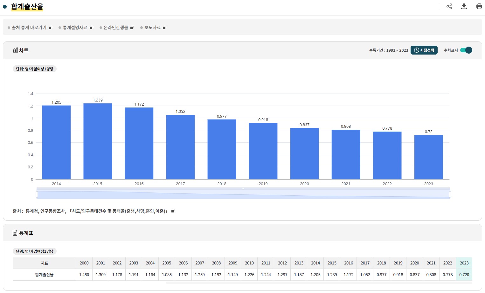Click the 합계출산율 page title

(x=27, y=7)
